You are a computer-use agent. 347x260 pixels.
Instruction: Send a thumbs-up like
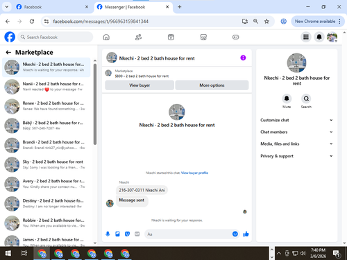click(246, 234)
